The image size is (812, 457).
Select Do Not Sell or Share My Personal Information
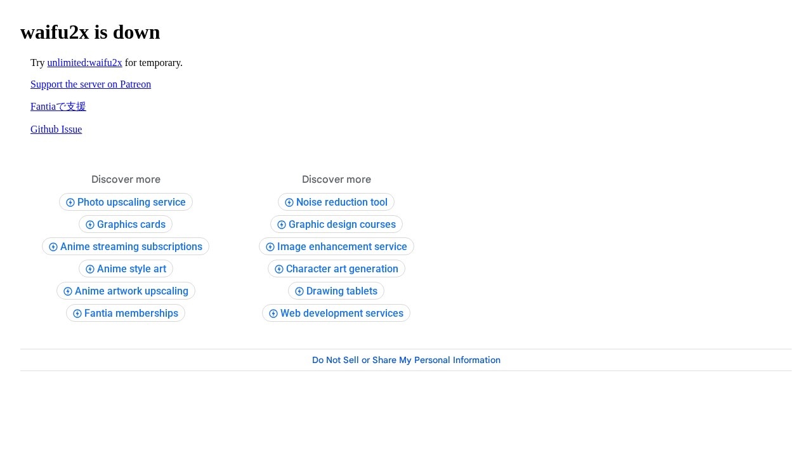tap(406, 360)
